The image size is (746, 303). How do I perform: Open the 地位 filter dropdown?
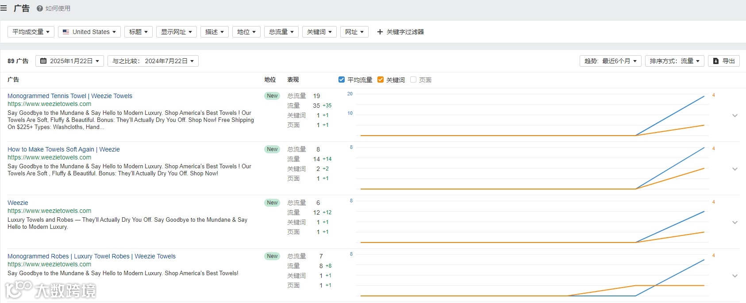246,32
